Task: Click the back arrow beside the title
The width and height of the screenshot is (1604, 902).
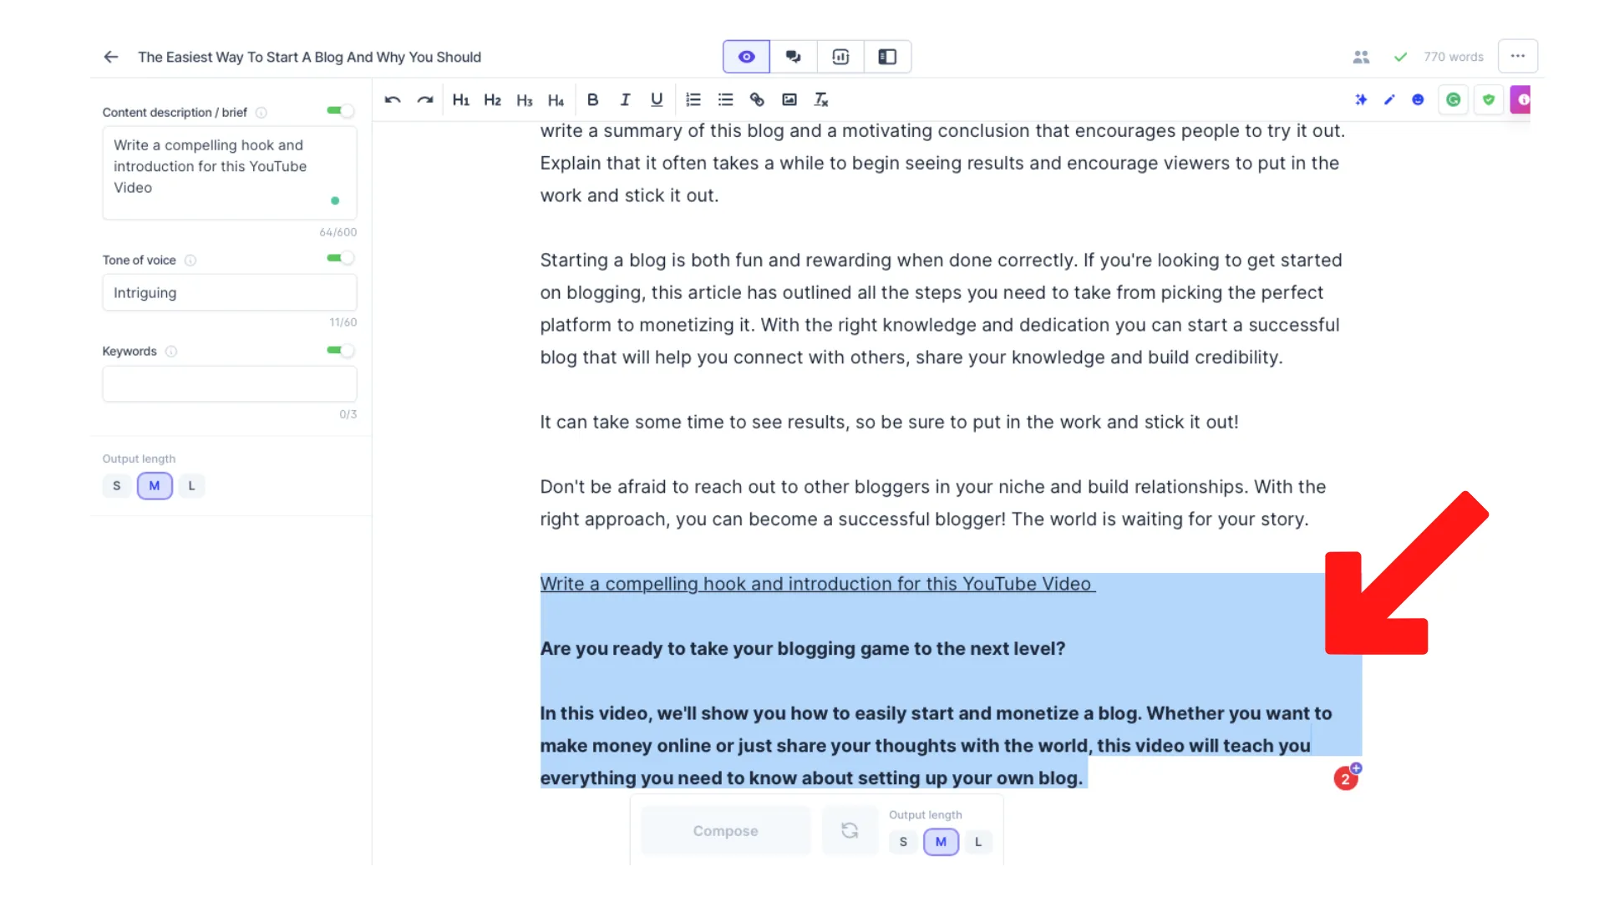Action: tap(111, 57)
